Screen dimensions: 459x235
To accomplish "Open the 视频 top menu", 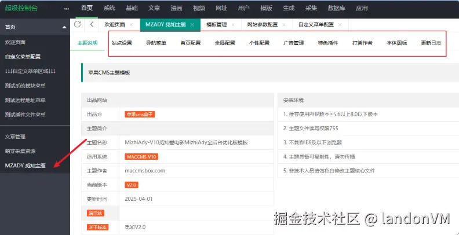I will [199, 8].
